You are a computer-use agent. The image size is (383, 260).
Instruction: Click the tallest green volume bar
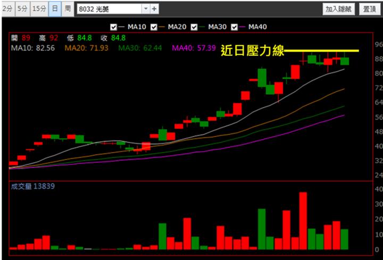(x=262, y=229)
